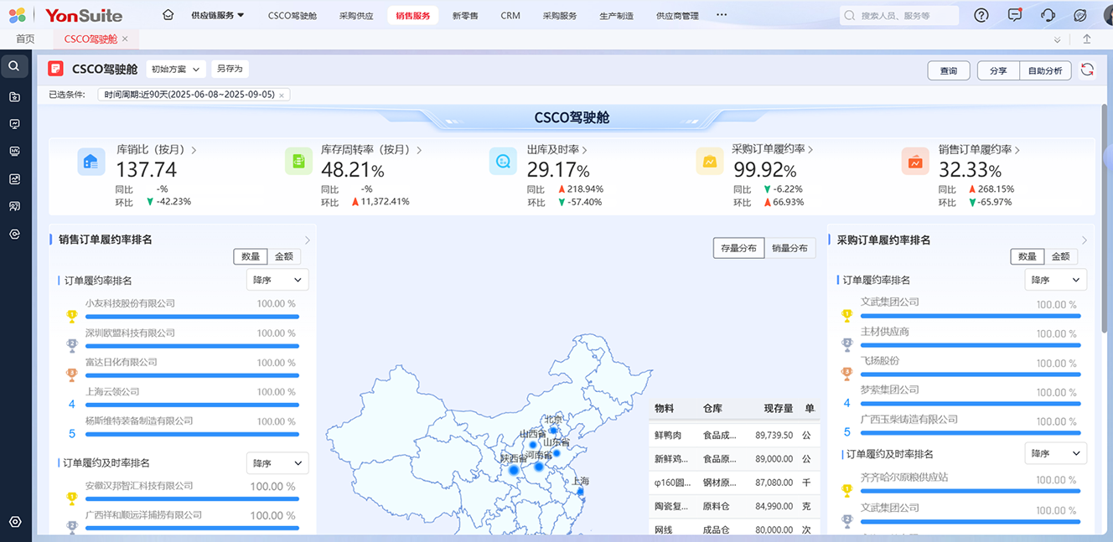The image size is (1113, 542).
Task: Click the refresh icon beside 自助分析
Action: tap(1087, 70)
